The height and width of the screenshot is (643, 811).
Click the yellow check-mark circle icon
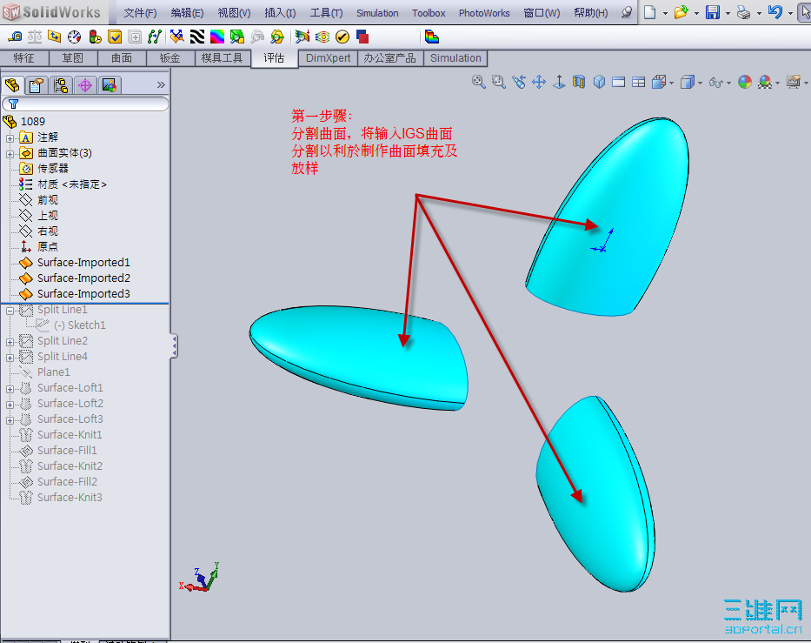[342, 37]
